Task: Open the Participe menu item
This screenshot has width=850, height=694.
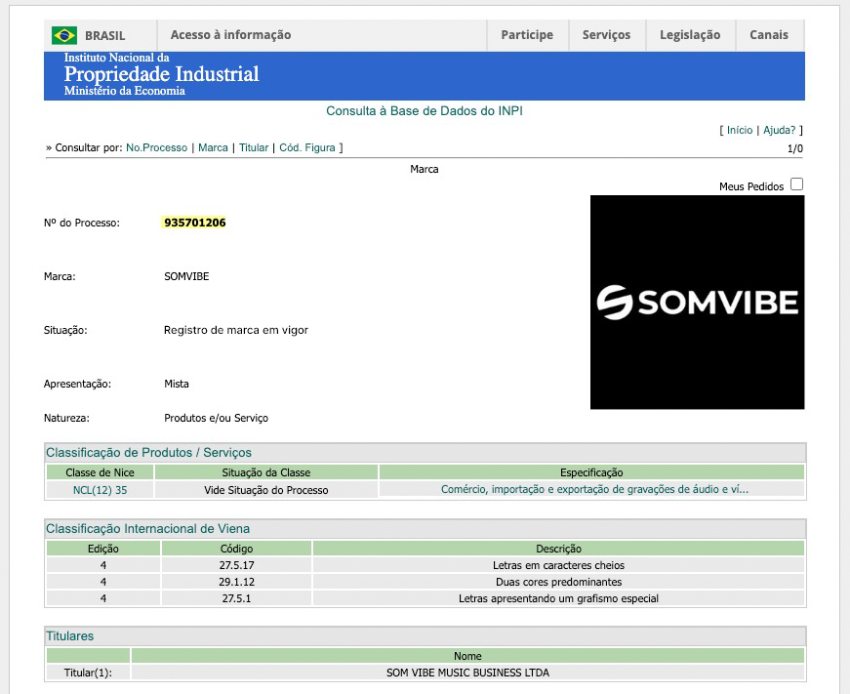Action: 527,35
